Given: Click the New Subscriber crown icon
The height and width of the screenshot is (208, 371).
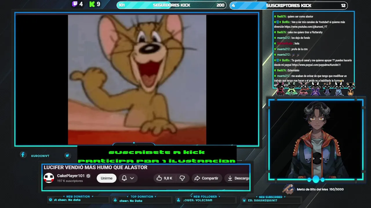Looking at the screenshot, I should [x=244, y=200].
